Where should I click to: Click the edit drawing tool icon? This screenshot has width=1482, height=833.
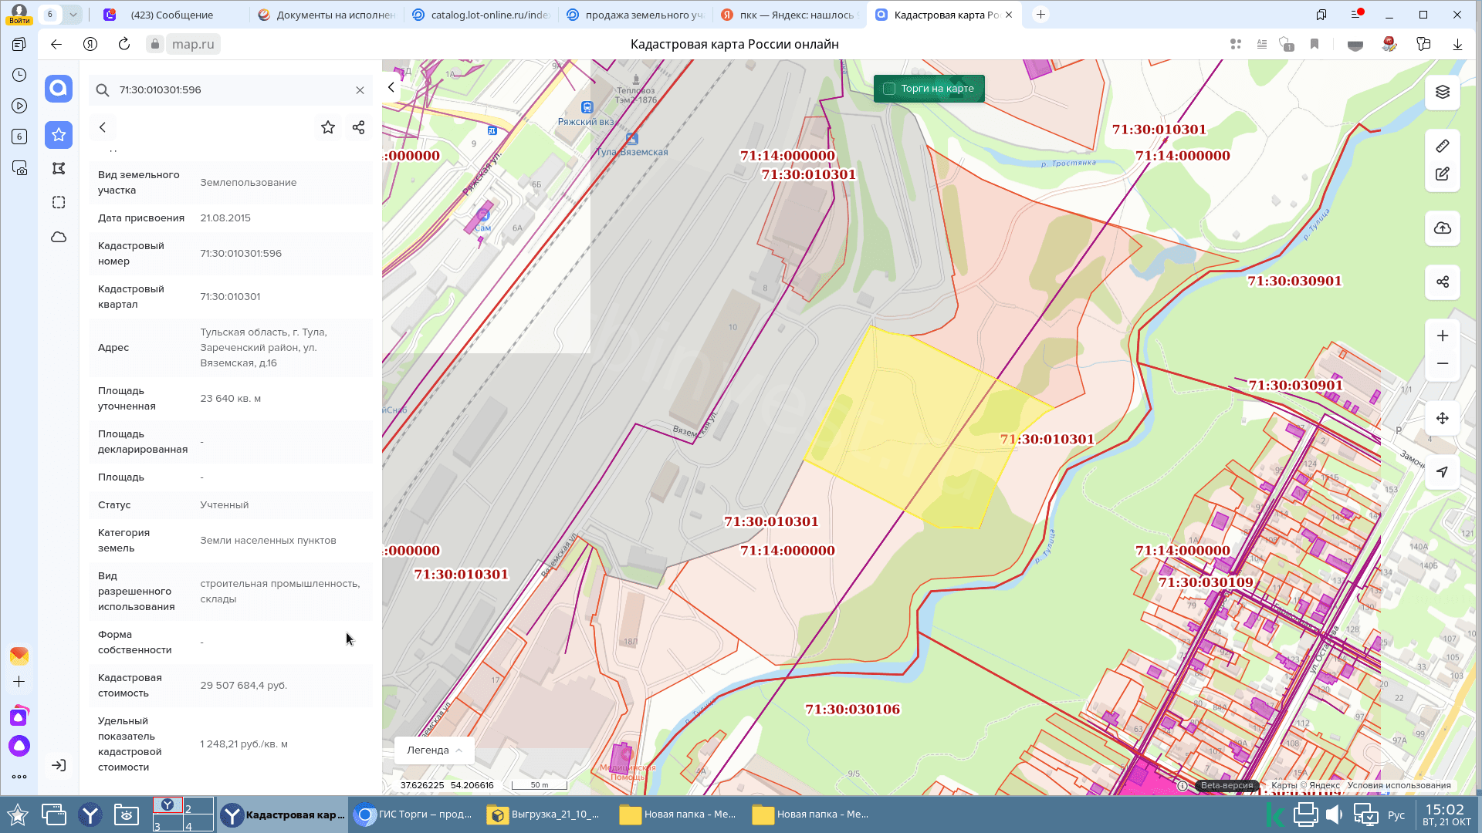coord(1442,174)
